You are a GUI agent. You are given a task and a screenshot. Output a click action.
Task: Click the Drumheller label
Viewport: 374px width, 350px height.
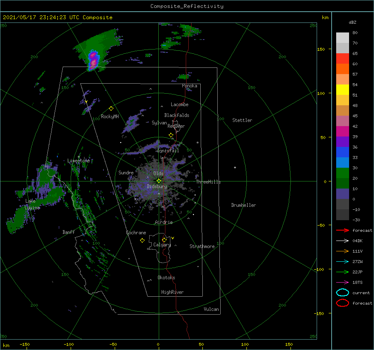[x=244, y=205]
